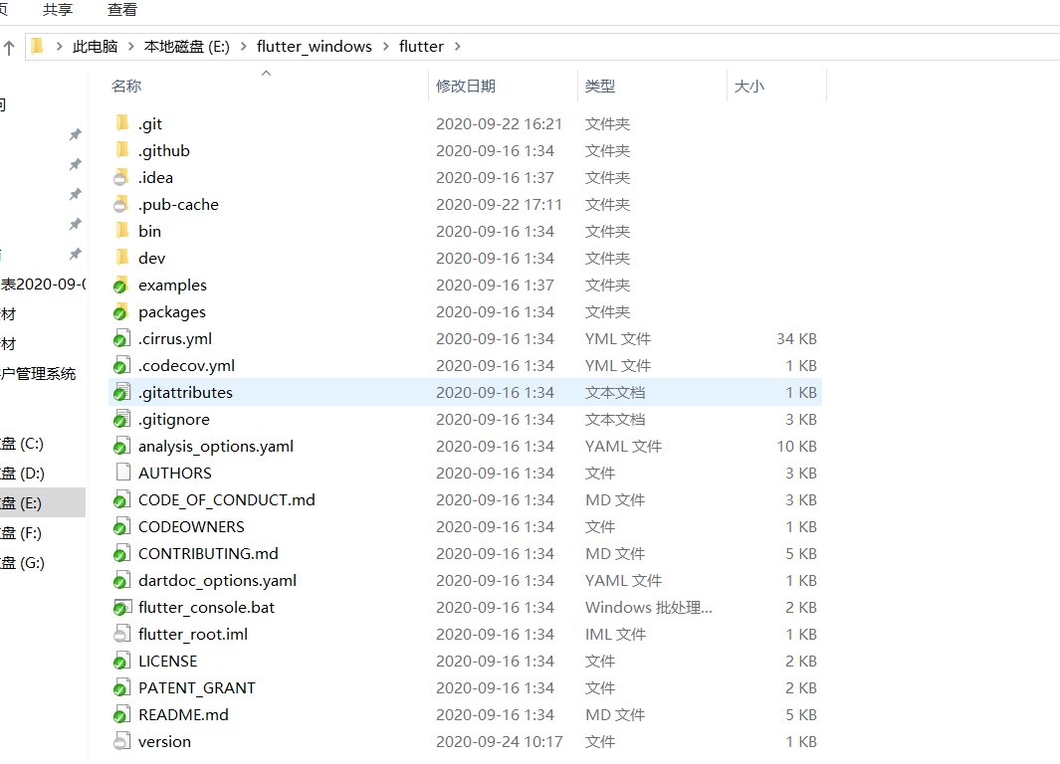This screenshot has width=1060, height=764.
Task: Click the .gitattributes file icon
Action: pos(121,392)
